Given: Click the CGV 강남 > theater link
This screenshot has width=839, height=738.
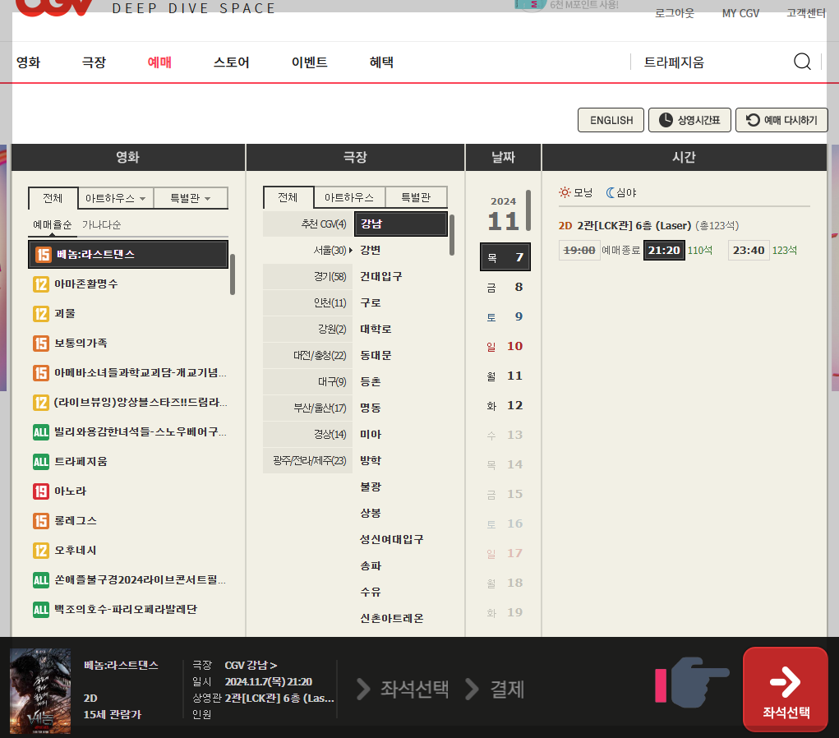Looking at the screenshot, I should pos(251,665).
